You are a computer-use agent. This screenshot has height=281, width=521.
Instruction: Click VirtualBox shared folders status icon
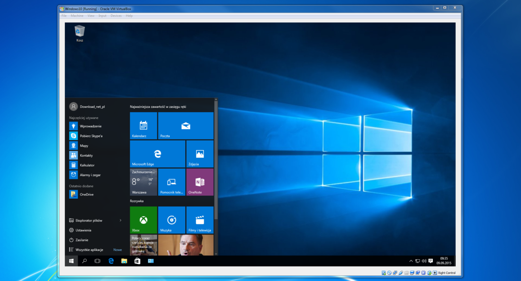coord(406,272)
